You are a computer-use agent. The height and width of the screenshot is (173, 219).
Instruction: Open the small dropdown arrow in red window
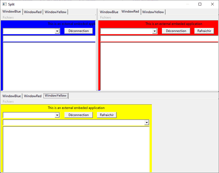pos(155,31)
